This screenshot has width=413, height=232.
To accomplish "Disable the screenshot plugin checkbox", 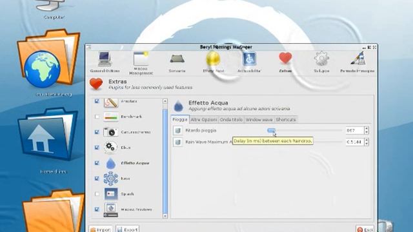I will coord(97,132).
